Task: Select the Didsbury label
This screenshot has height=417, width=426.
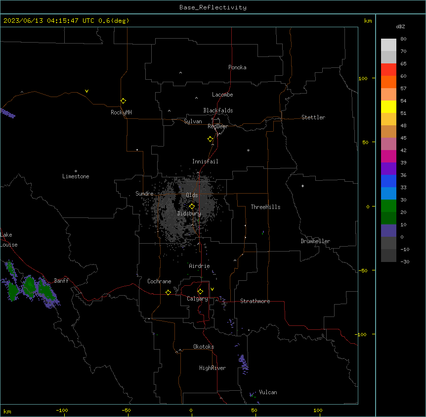Action: tap(189, 213)
